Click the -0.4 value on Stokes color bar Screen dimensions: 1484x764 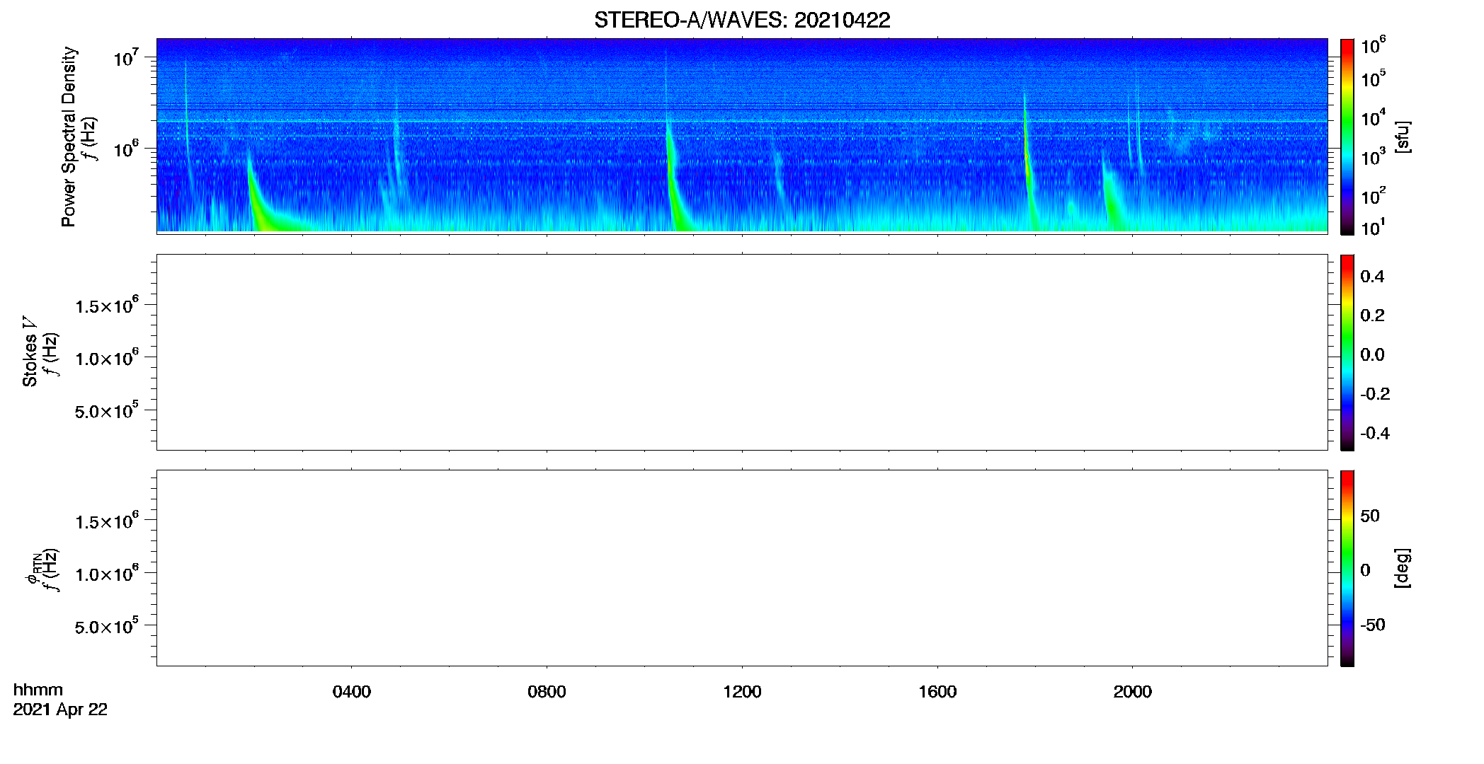(1375, 434)
